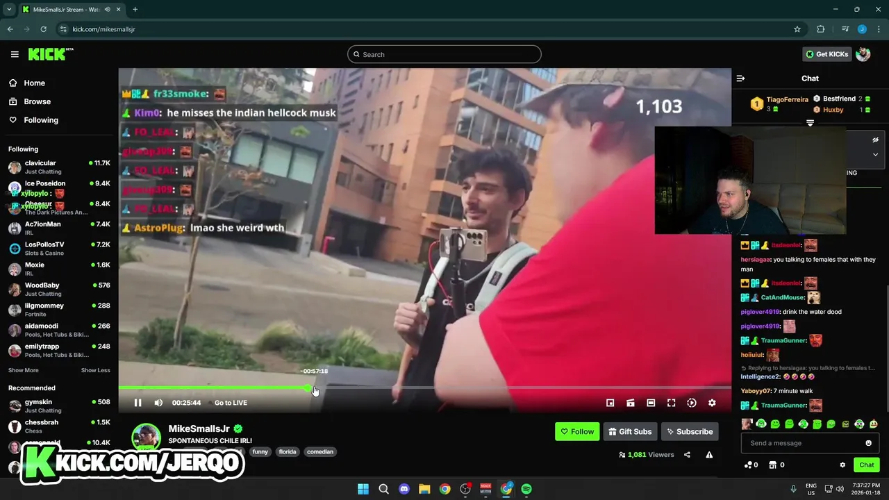Seek on the video progress bar
The height and width of the screenshot is (500, 889).
click(424, 387)
